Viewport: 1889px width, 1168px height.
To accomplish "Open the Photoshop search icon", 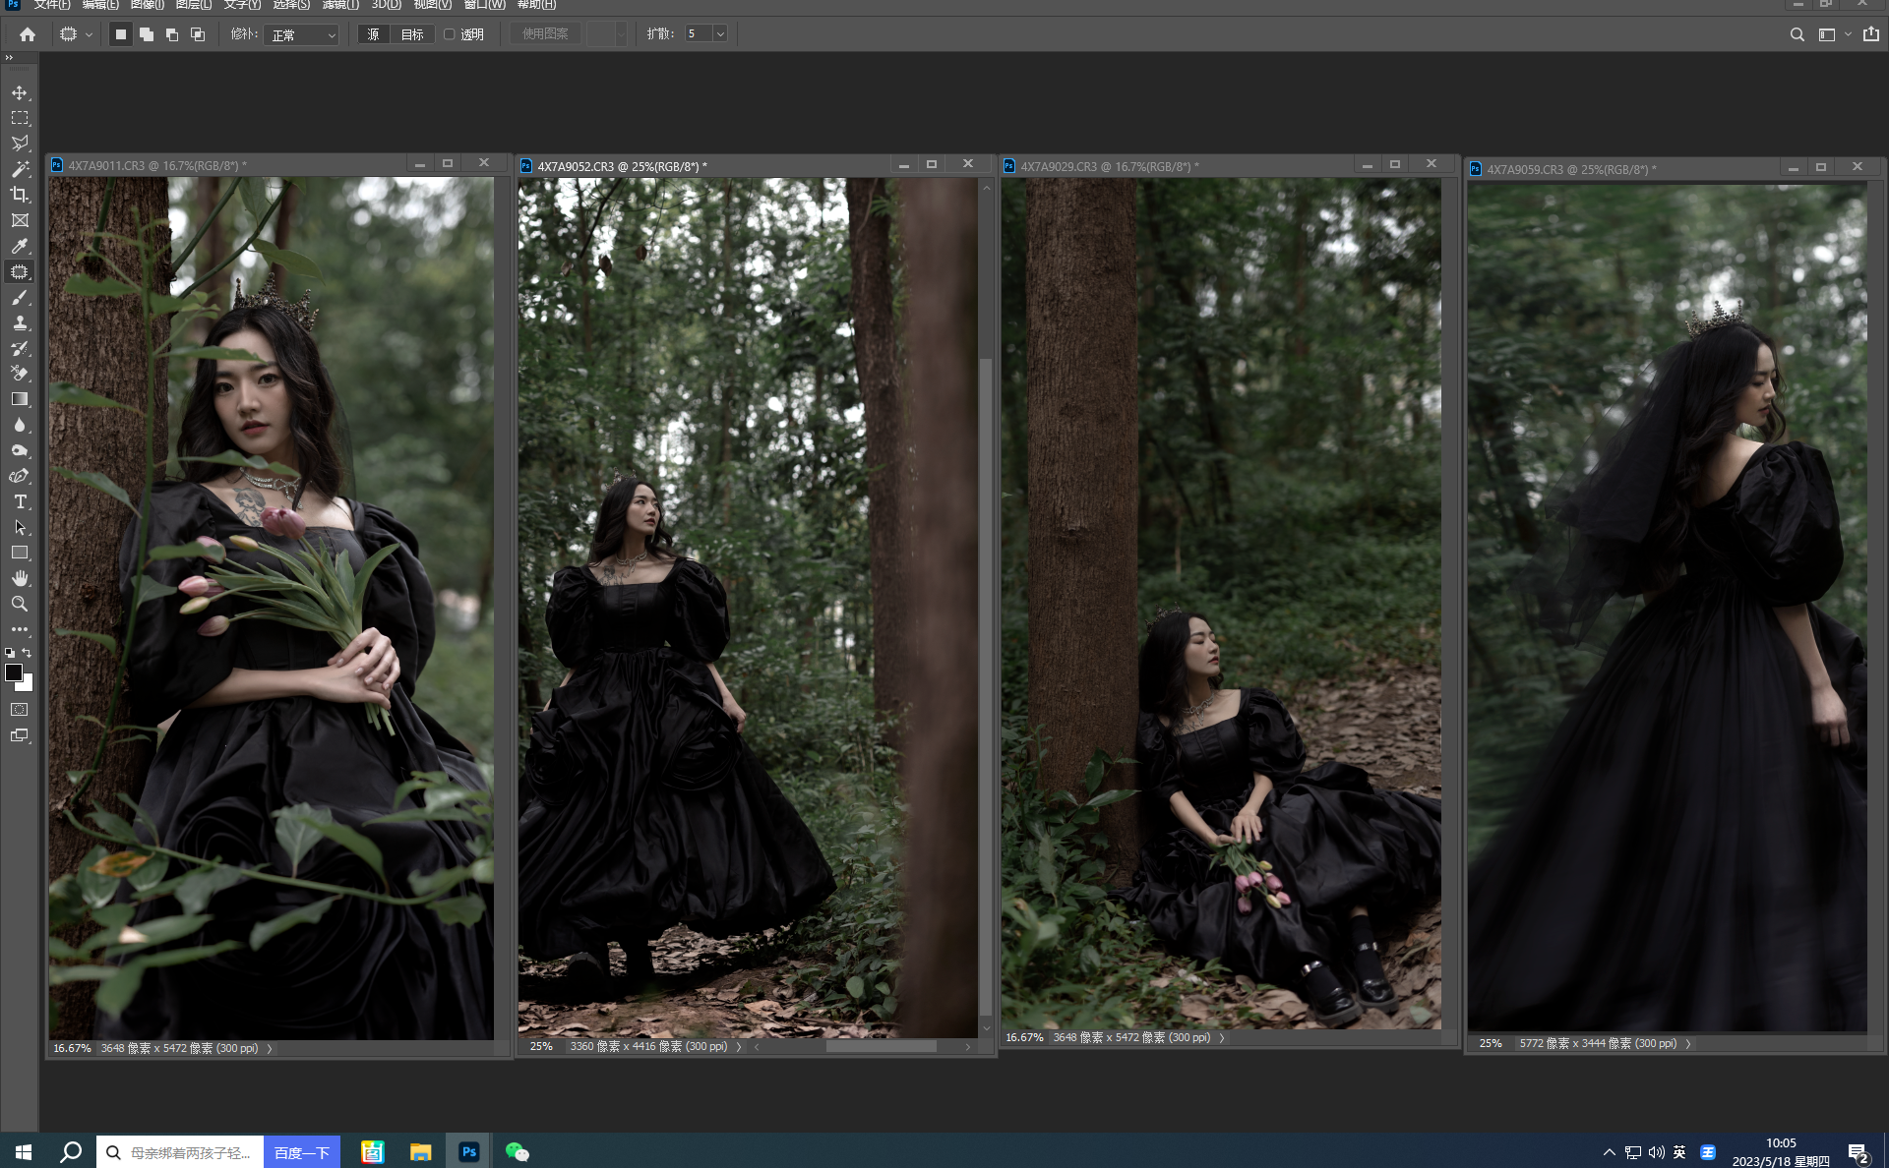I will pos(1798,34).
